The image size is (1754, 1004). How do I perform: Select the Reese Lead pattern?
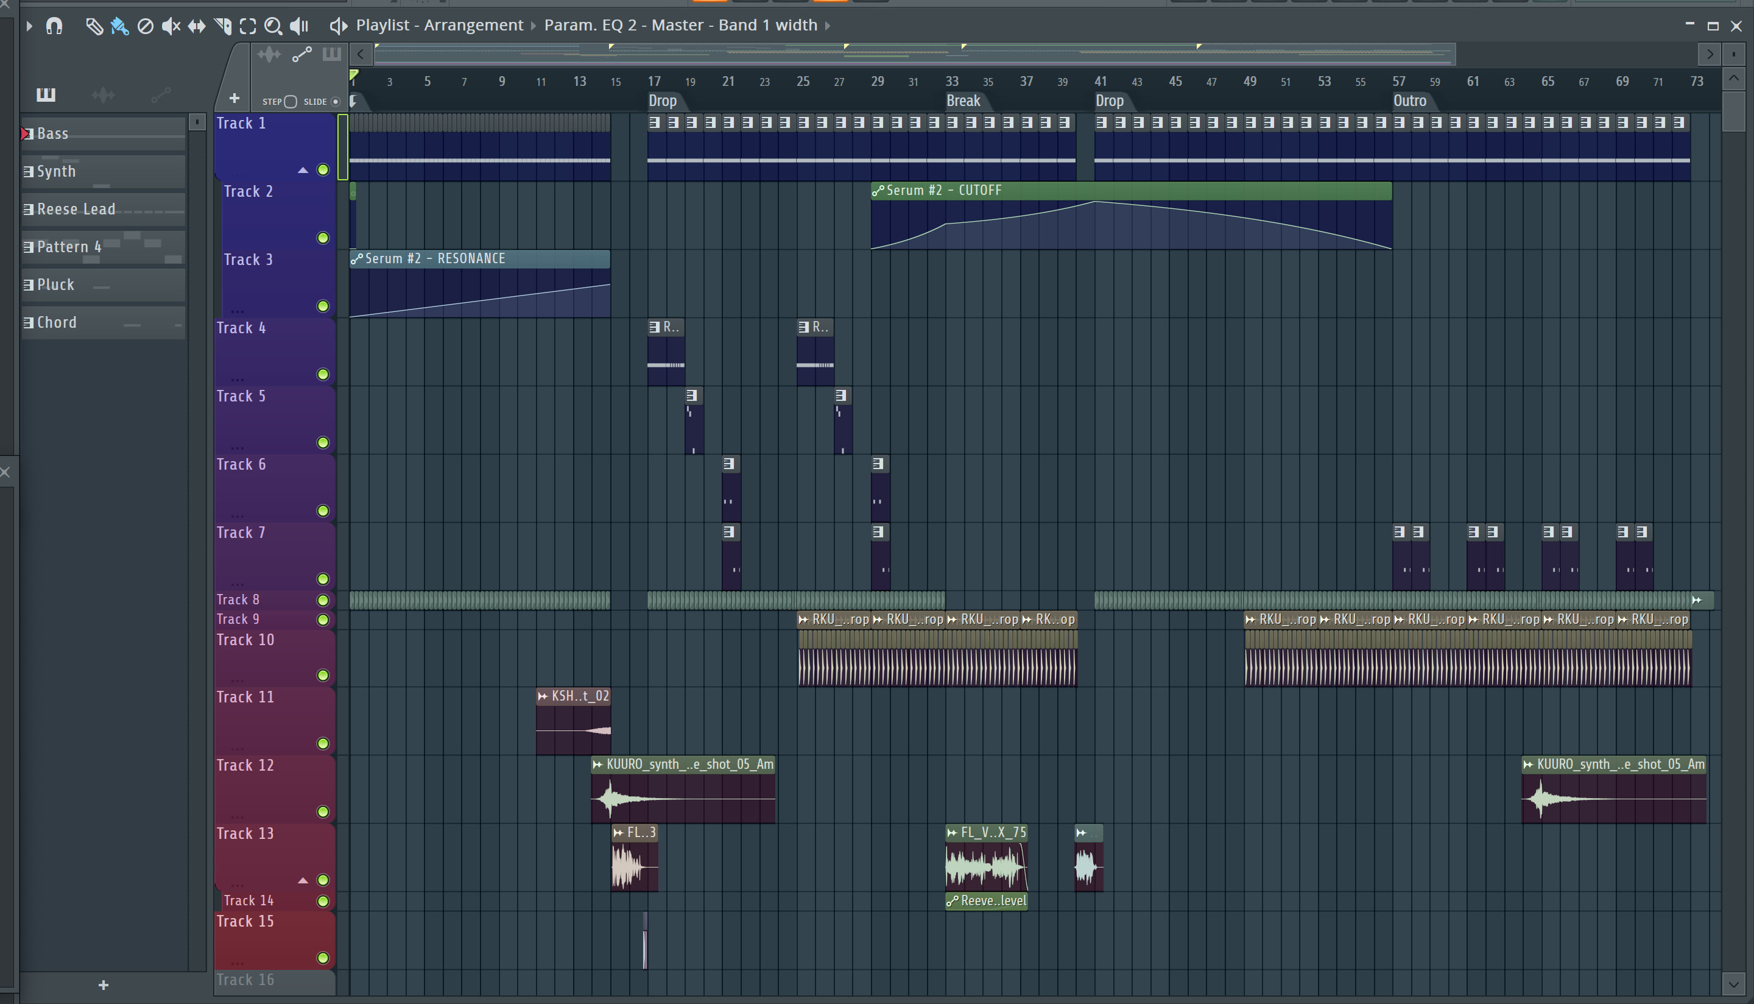point(104,209)
